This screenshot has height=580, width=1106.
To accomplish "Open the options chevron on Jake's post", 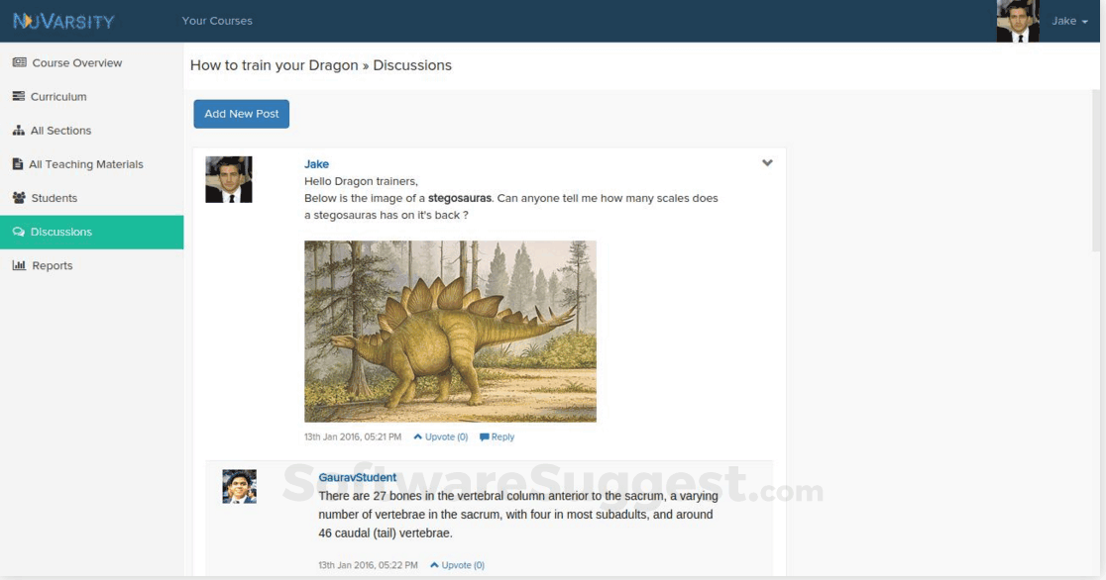I will [x=767, y=162].
